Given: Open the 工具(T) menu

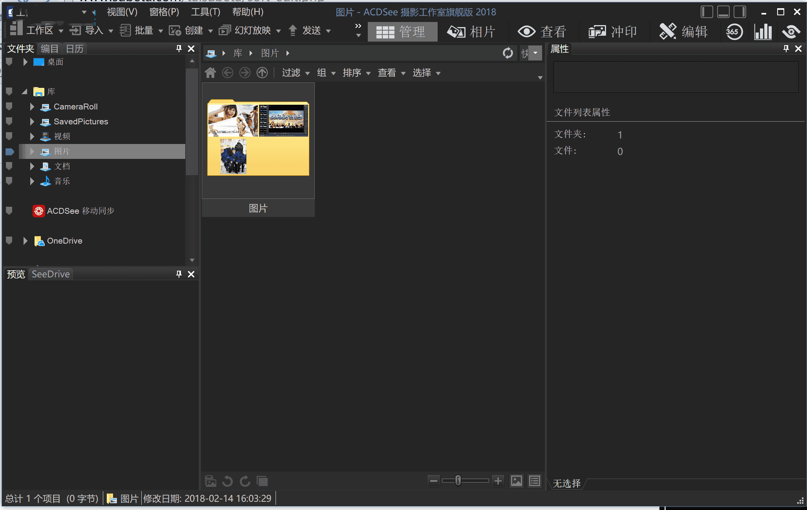Looking at the screenshot, I should (x=205, y=12).
